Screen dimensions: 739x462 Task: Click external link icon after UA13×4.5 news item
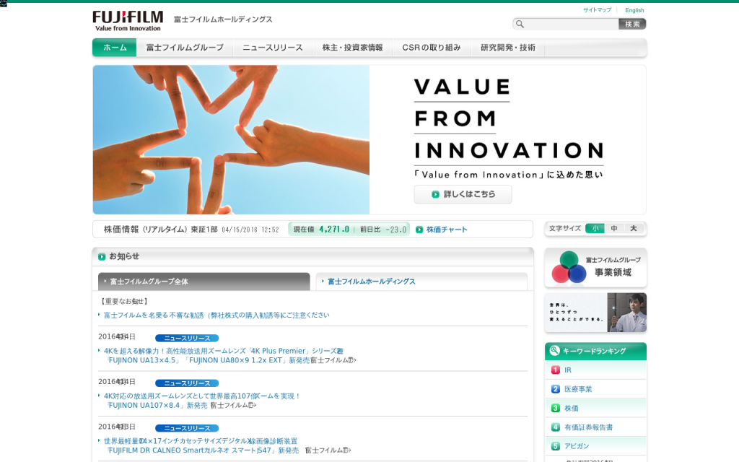coord(353,360)
